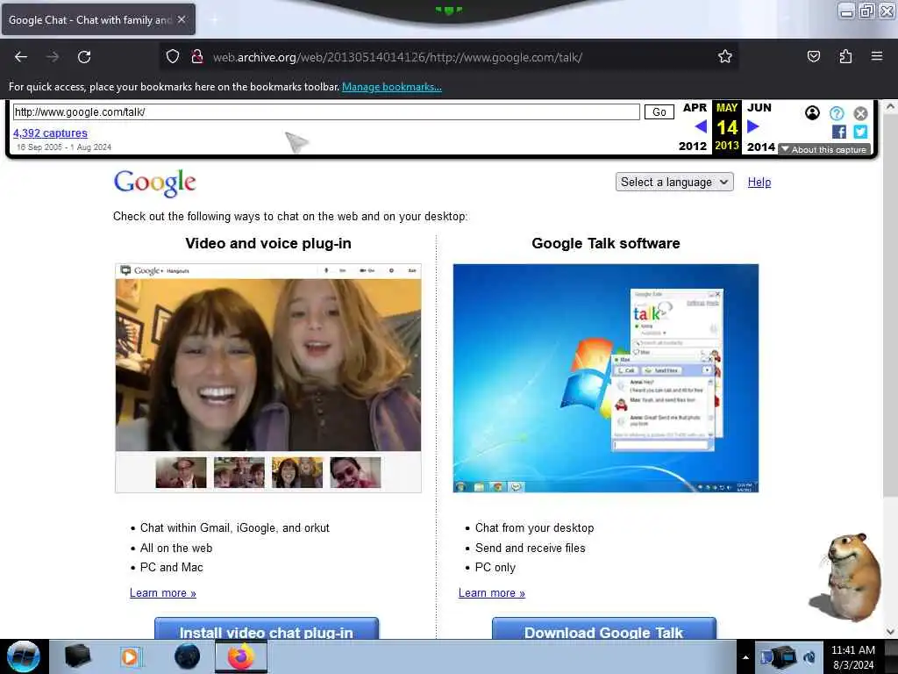Open the Pocket save icon

(813, 57)
